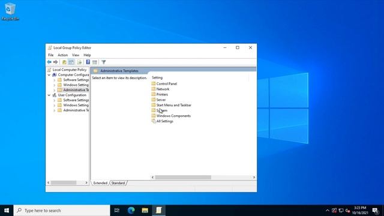The width and height of the screenshot is (384, 216).
Task: Open the Network folder in Setting list
Action: [160, 89]
